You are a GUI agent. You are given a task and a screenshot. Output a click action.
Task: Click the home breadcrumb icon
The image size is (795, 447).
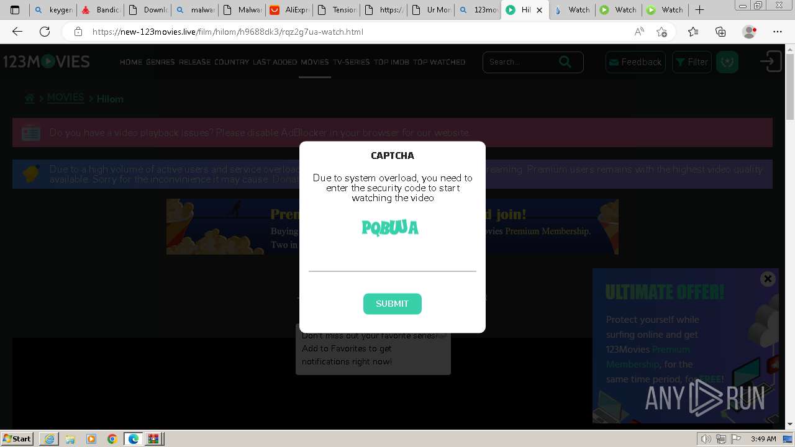point(29,98)
